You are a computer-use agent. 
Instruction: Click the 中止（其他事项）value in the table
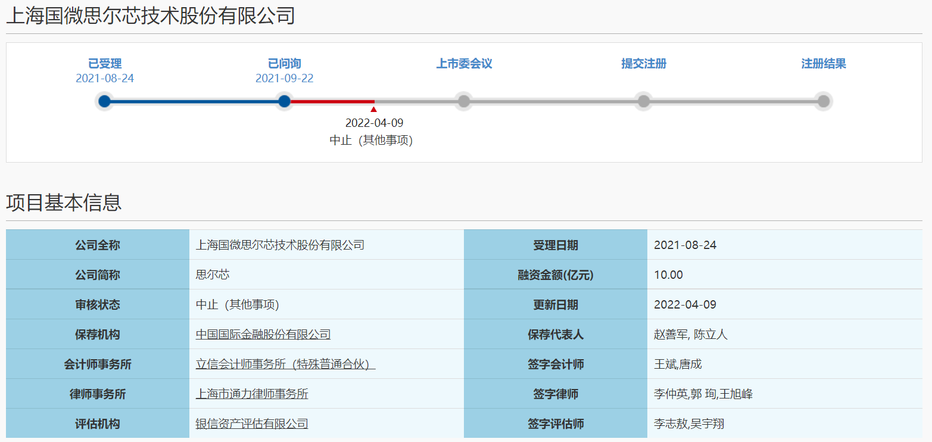(x=238, y=304)
